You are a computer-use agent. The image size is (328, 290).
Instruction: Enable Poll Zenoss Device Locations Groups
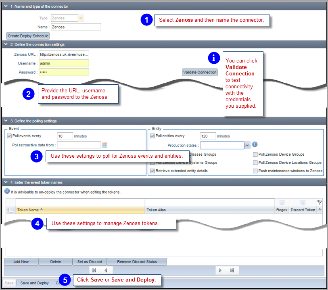point(255,163)
